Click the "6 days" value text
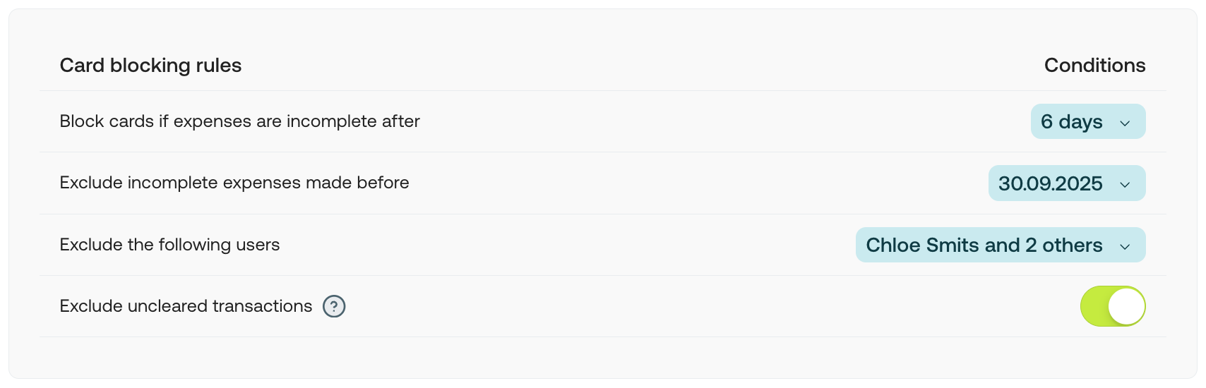The height and width of the screenshot is (388, 1206). 1071,121
